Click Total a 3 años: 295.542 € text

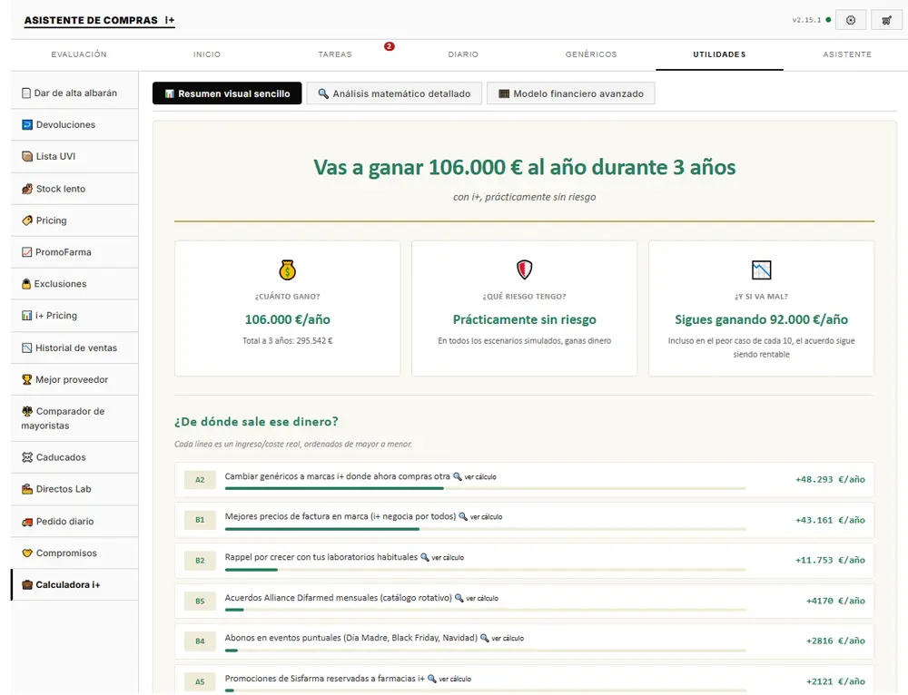point(287,341)
